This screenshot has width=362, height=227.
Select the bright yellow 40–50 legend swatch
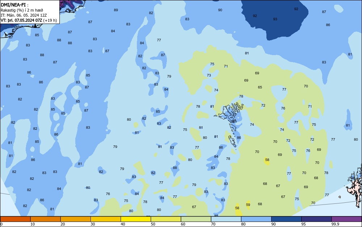[x=136, y=219]
